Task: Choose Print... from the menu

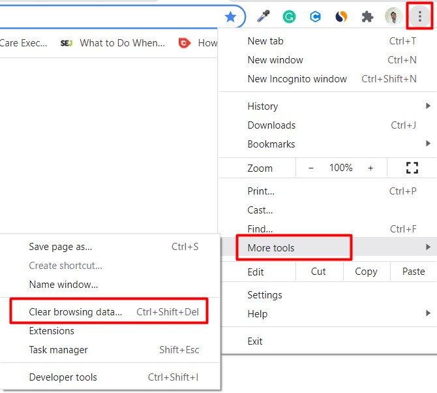Action: (x=327, y=191)
